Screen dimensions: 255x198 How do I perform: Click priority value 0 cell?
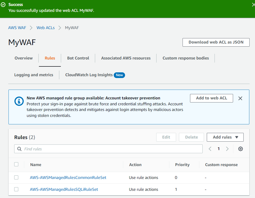(176, 178)
